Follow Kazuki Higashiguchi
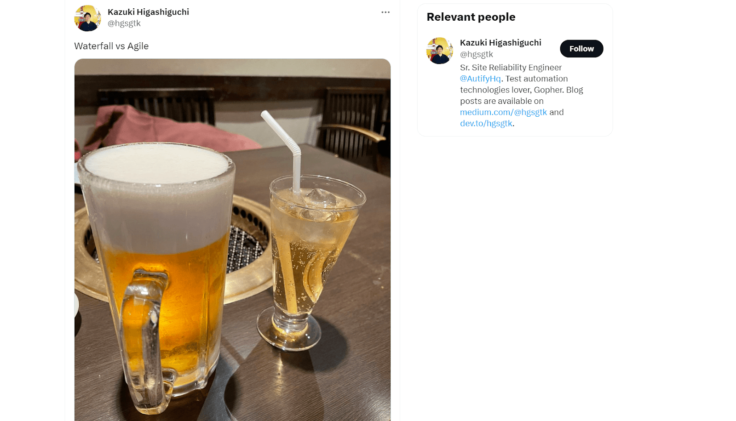This screenshot has width=736, height=421. (x=581, y=49)
